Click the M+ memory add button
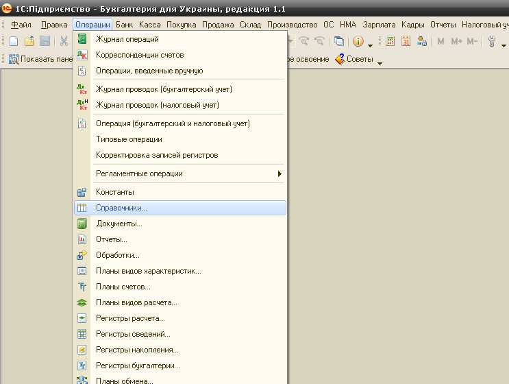The width and height of the screenshot is (509, 384). click(456, 41)
